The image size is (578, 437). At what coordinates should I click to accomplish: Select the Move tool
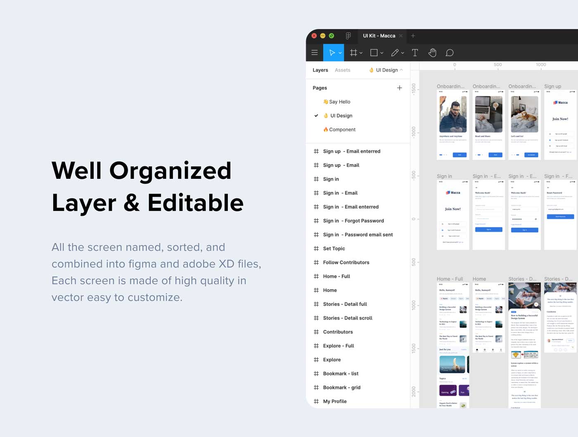332,53
